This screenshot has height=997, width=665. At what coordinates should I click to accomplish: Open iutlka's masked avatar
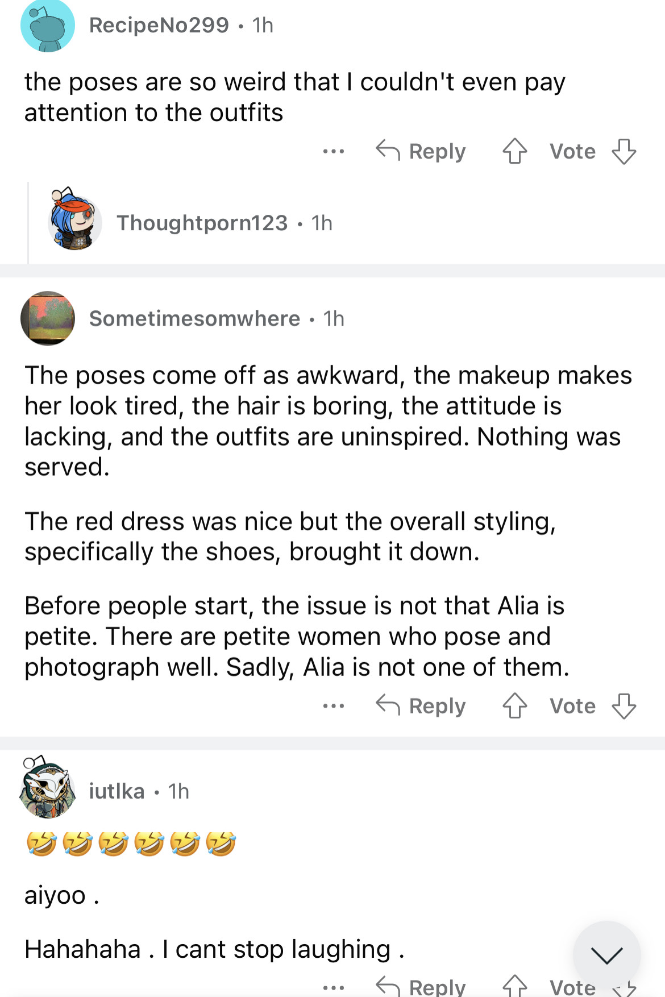(48, 788)
